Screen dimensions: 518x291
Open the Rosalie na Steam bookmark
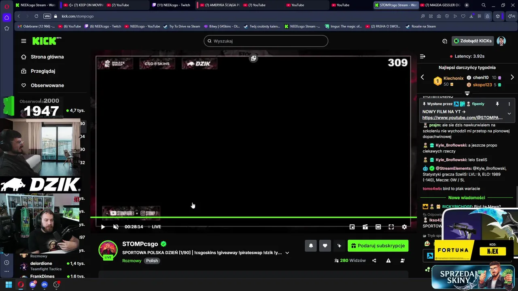click(420, 26)
